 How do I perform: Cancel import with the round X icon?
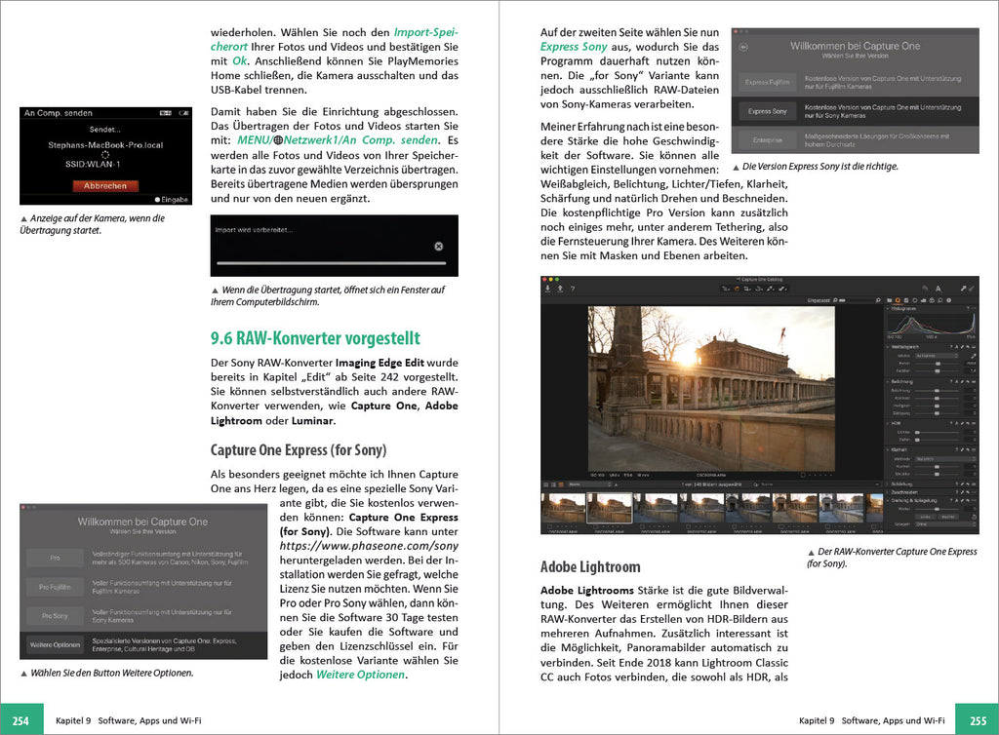439,247
